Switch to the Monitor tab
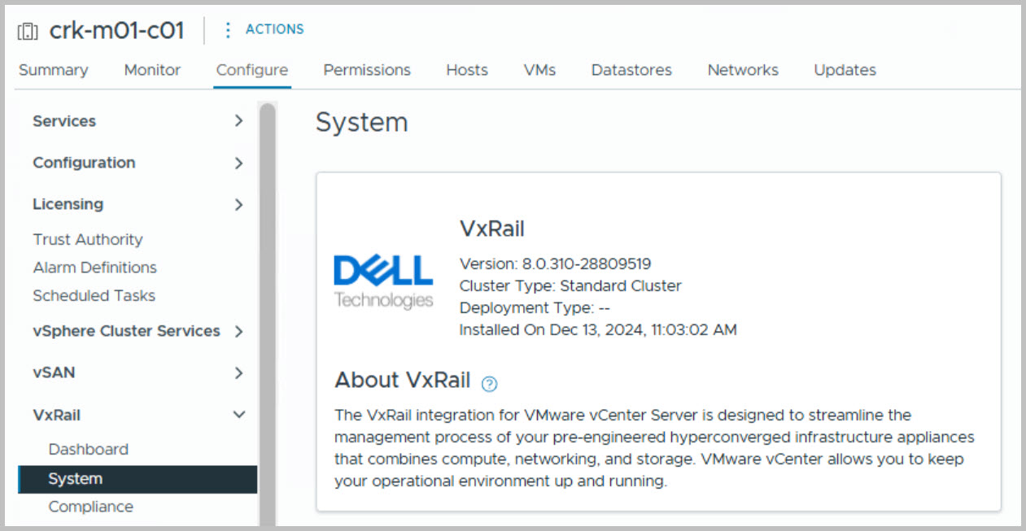 coord(152,70)
